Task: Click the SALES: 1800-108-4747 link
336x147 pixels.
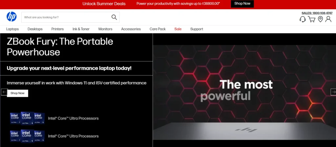Action: [x=317, y=13]
